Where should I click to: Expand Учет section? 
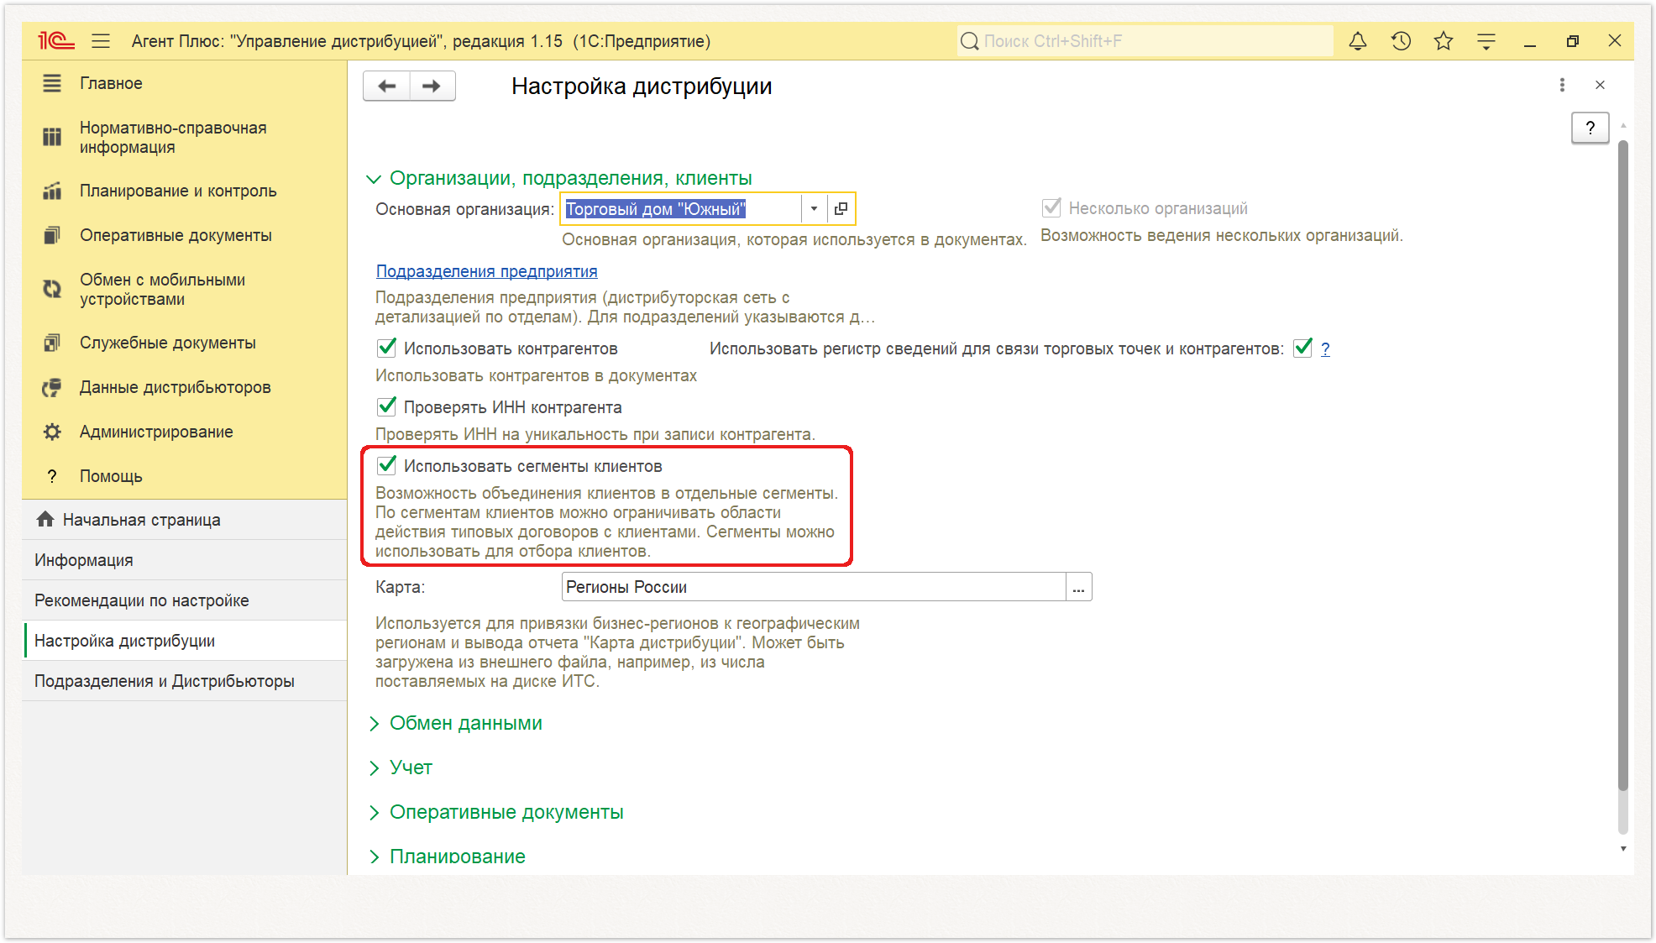(374, 768)
